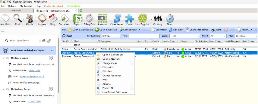Image resolution: width=258 pixels, height=104 pixels.
Task: Choose Edit client in context menu
Action: [x=115, y=71]
